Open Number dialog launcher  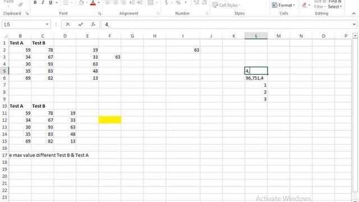click(207, 13)
